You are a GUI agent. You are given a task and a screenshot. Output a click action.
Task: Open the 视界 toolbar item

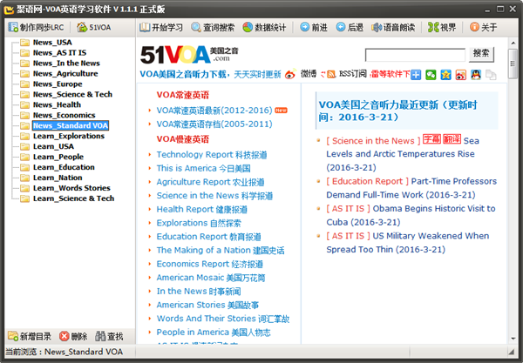coord(442,27)
